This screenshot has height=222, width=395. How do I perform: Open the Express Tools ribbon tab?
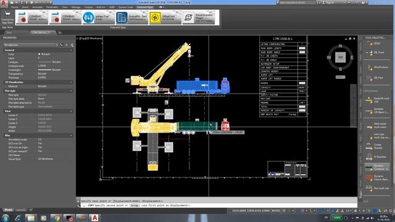click(126, 7)
